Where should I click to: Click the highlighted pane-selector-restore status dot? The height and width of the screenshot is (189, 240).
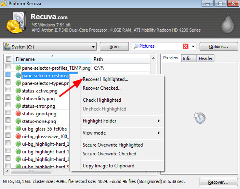(x=18, y=75)
